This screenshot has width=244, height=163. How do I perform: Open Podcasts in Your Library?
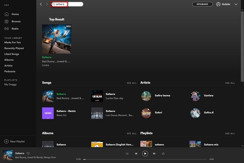[x=10, y=71]
